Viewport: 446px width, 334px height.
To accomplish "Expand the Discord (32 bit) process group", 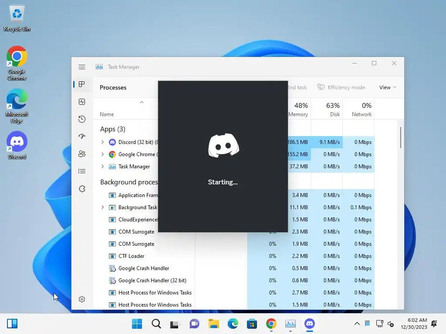I will coord(103,142).
